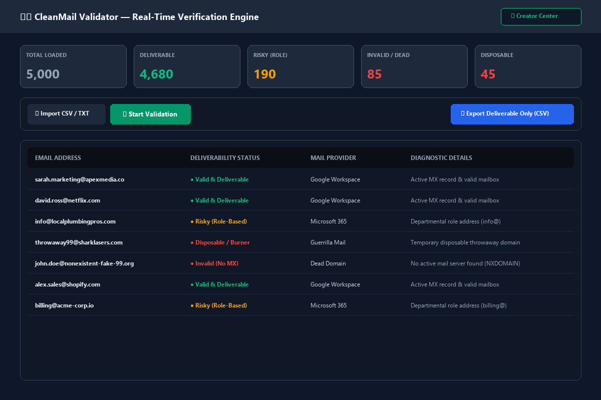Click Risky (Role-Based) status for billing@acme-corp
The width and height of the screenshot is (601, 400).
(218, 305)
